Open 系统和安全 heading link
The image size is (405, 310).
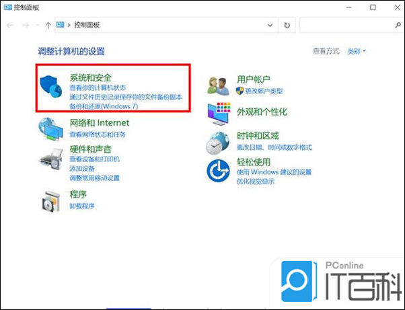pyautogui.click(x=91, y=77)
